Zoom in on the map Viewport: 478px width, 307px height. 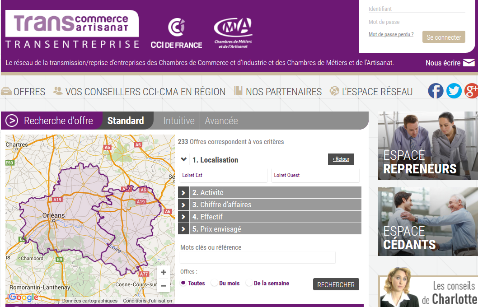[164, 272]
